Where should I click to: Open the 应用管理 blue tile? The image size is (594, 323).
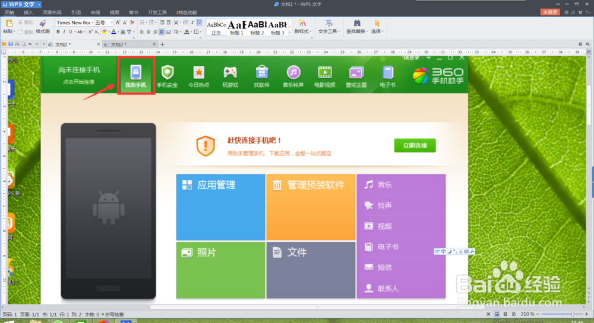pos(220,207)
